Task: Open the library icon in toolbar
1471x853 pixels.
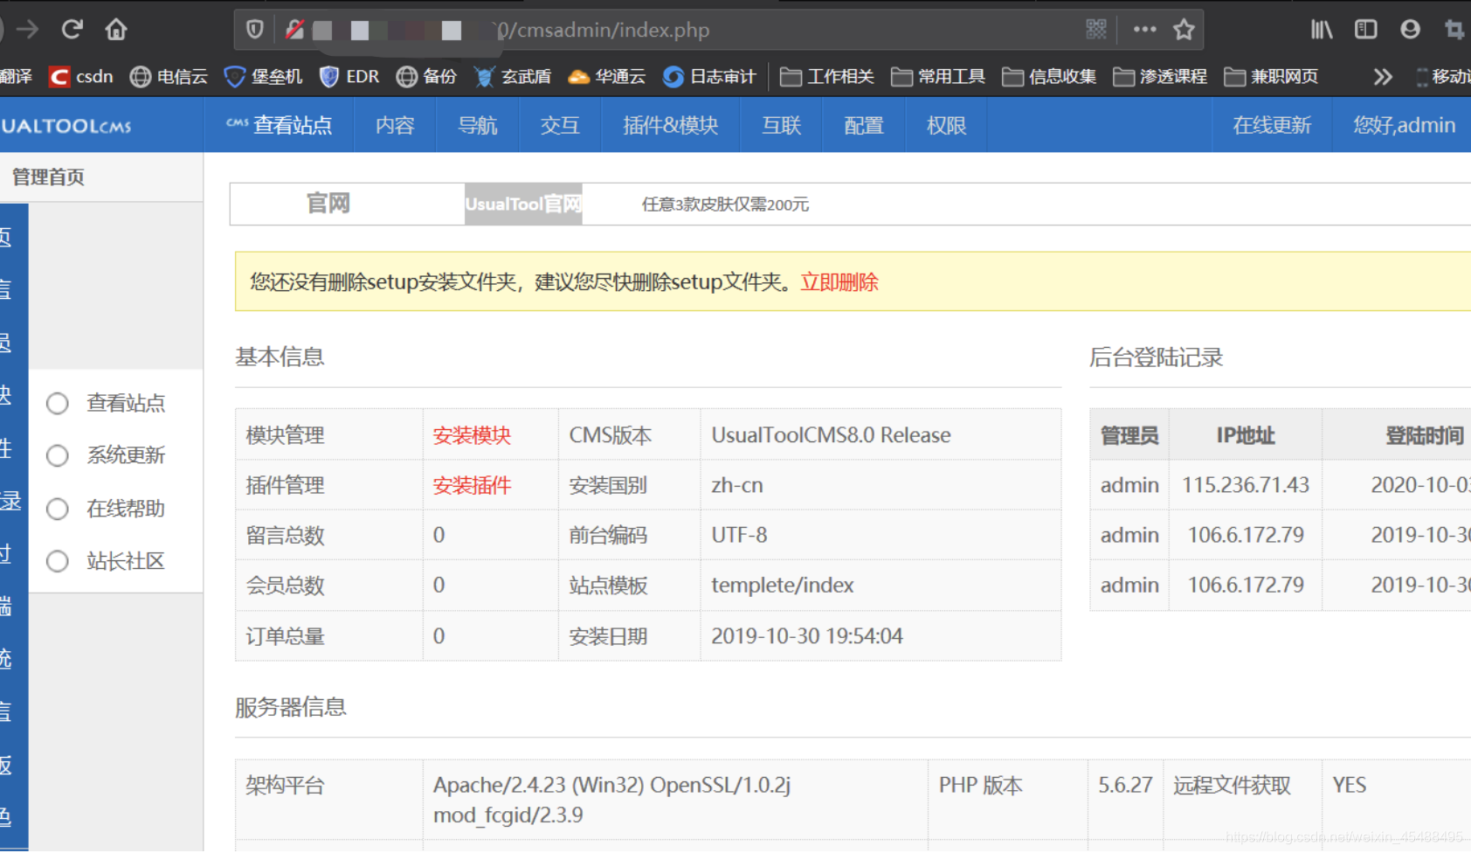Action: [1322, 30]
